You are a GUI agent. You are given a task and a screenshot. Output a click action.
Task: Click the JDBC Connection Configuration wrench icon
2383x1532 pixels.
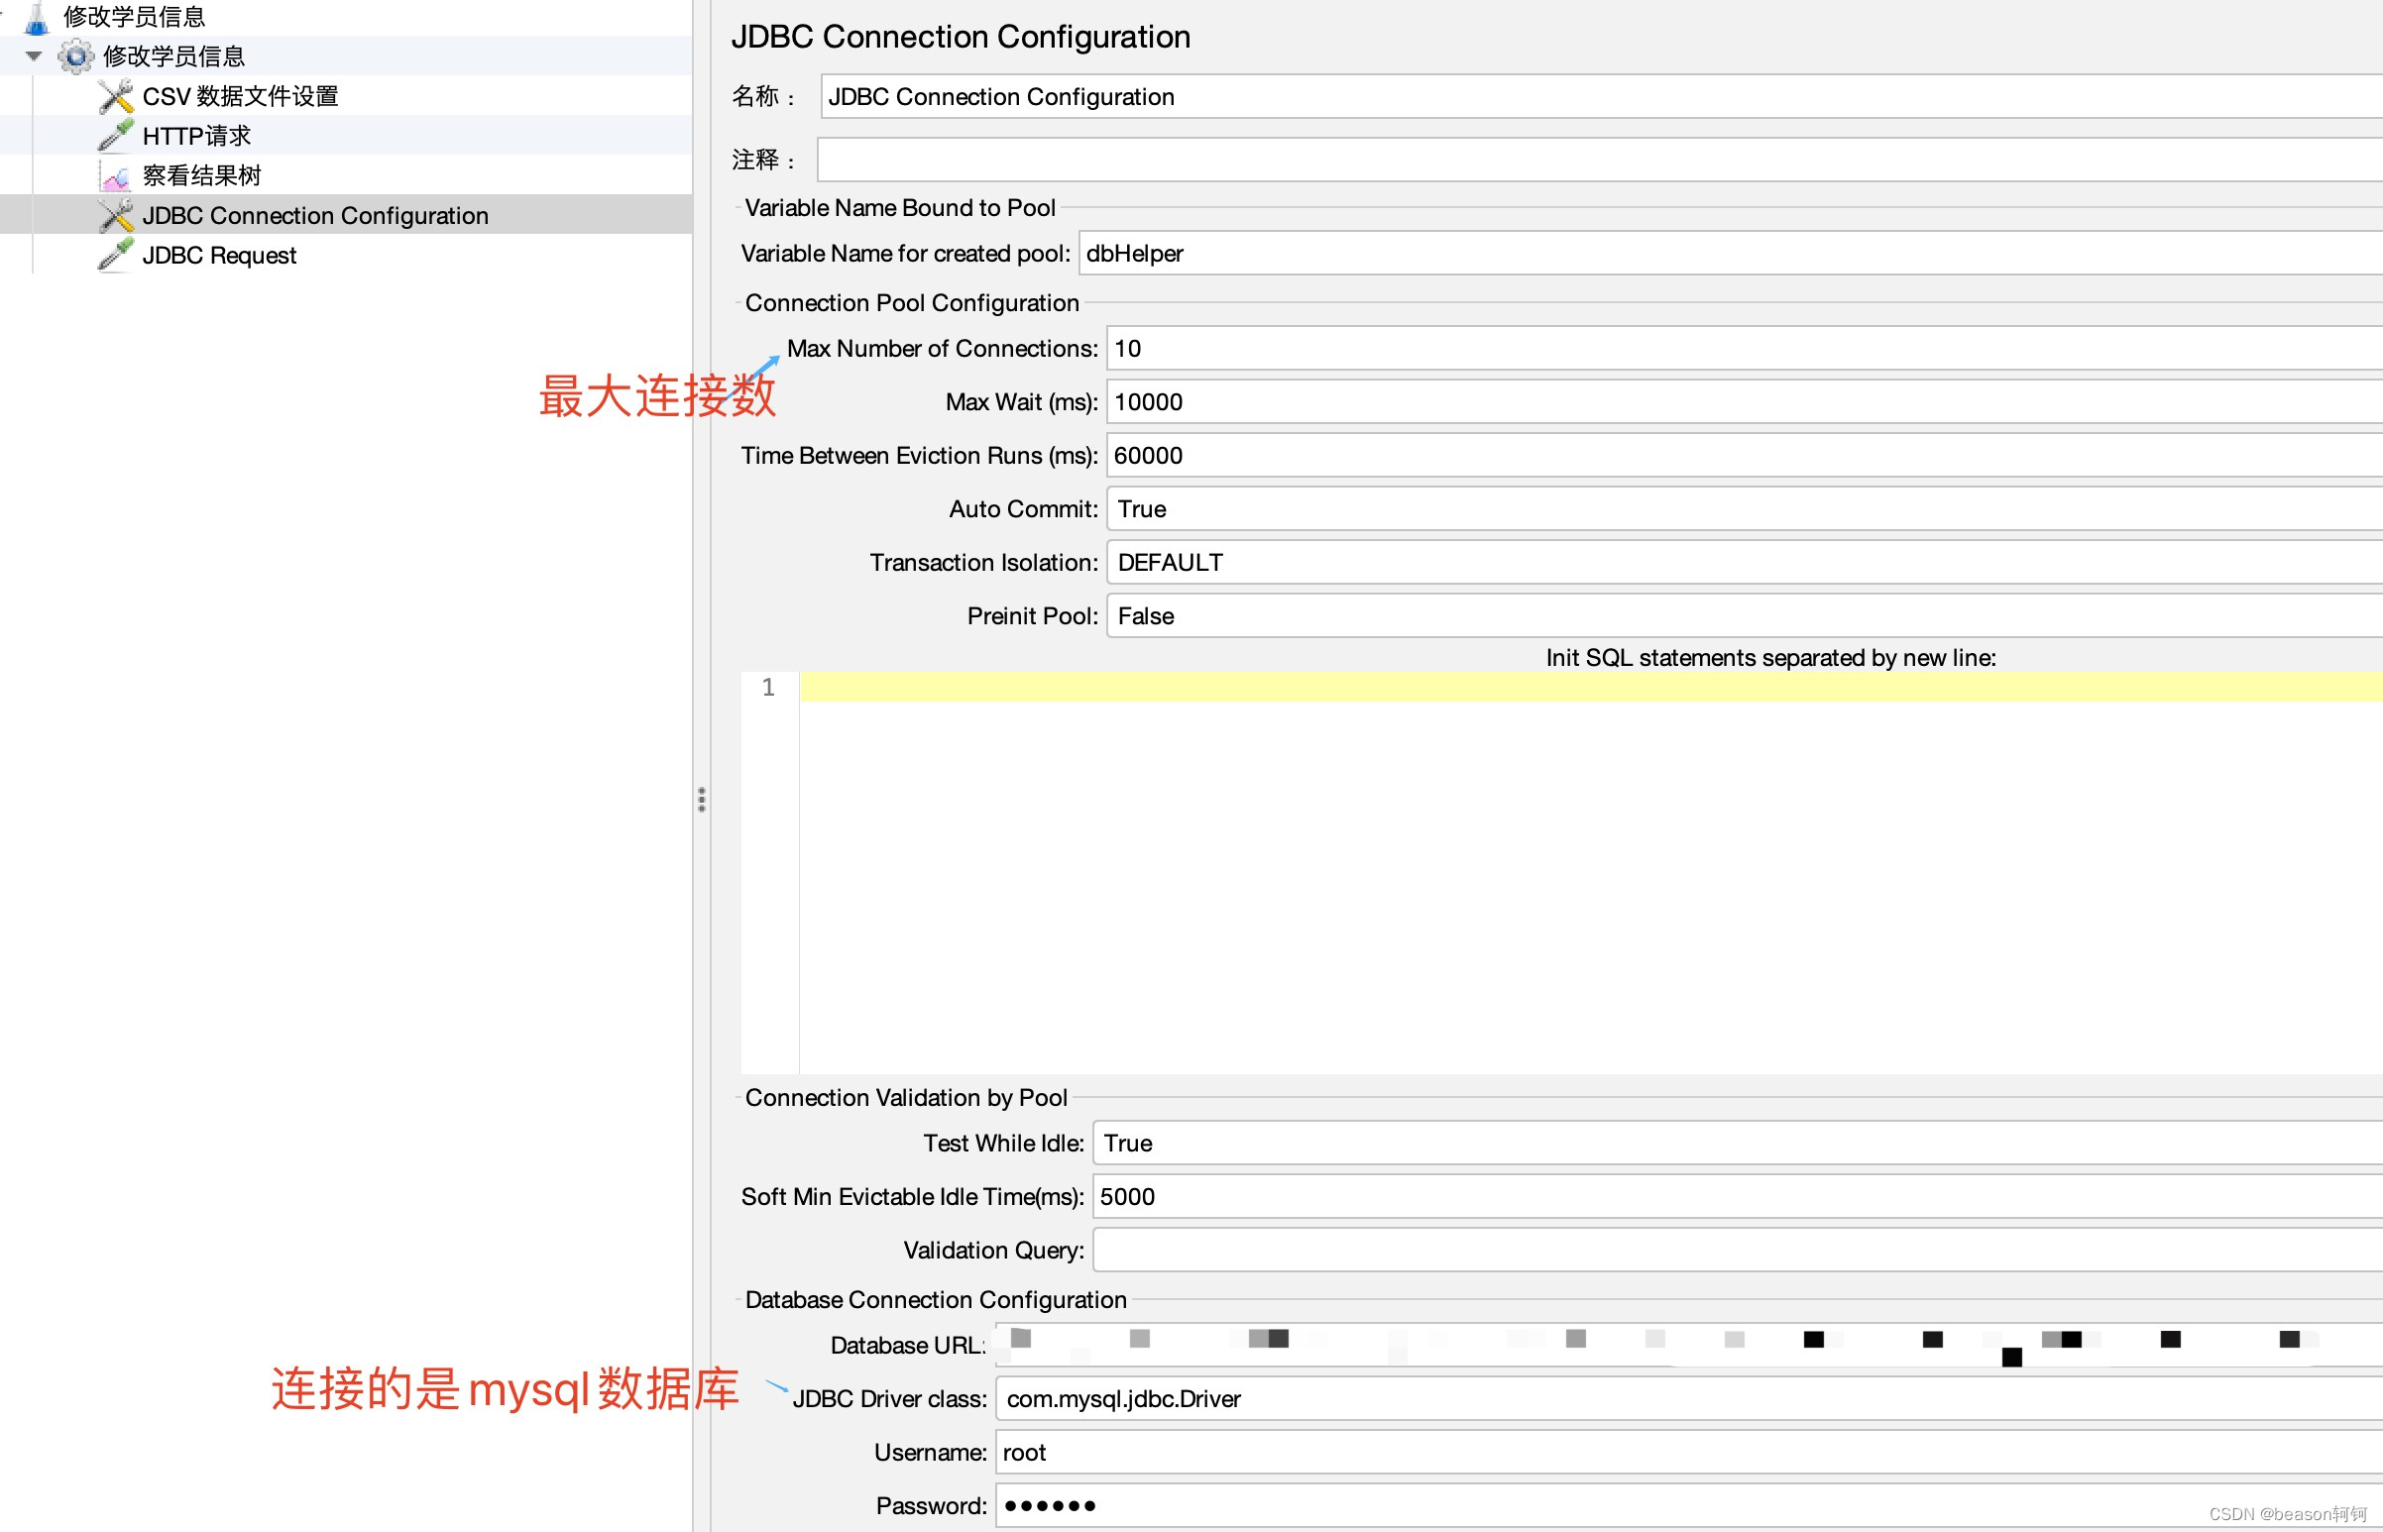tap(114, 215)
